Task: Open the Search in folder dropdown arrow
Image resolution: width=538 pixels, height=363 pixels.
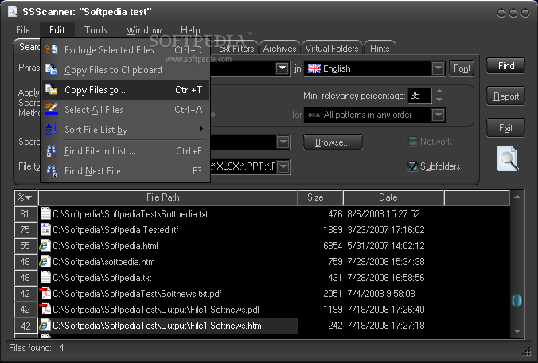Action: click(x=283, y=142)
